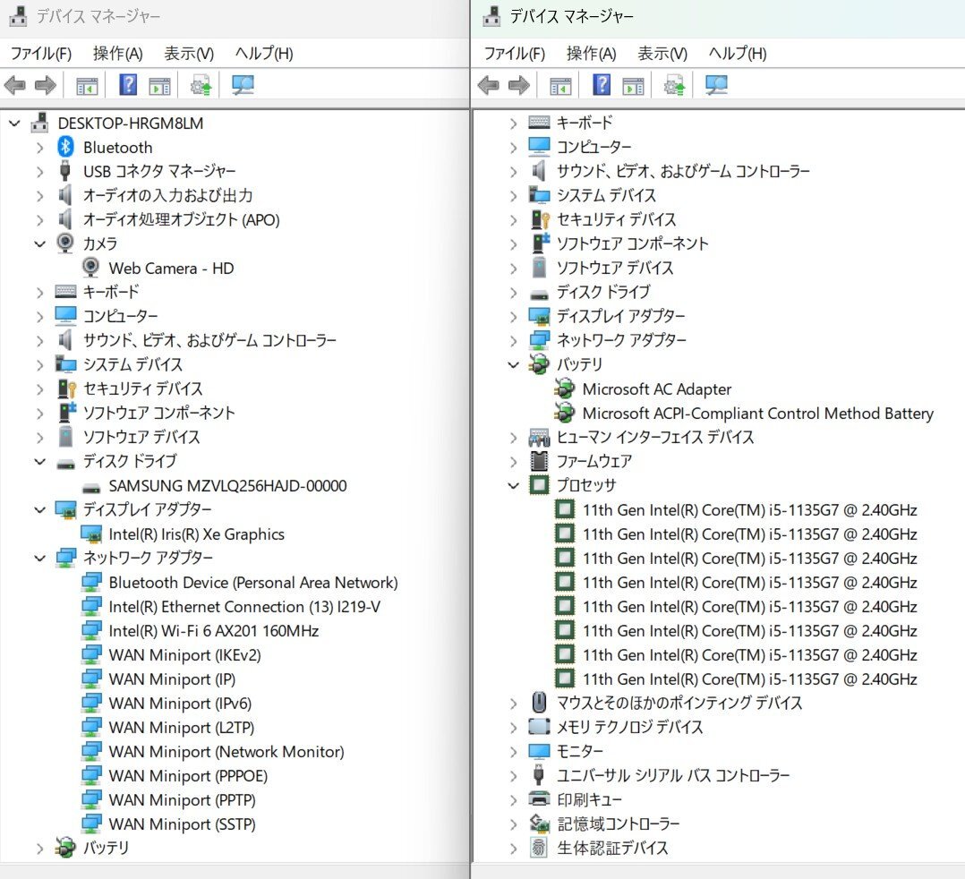The image size is (965, 879).
Task: Click the scan for hardware changes icon in the right window toolbar
Action: pyautogui.click(x=716, y=86)
